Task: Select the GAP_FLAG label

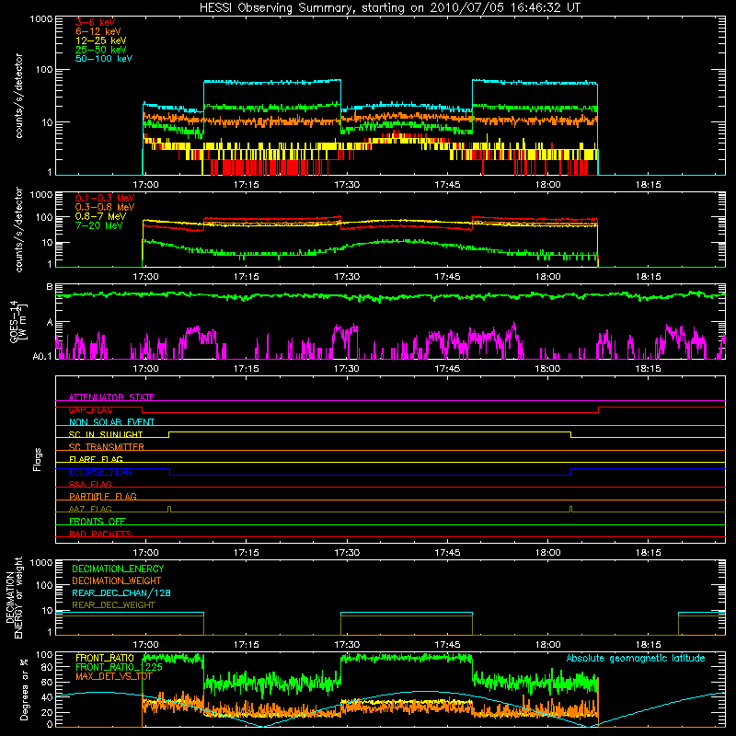Action: click(90, 409)
